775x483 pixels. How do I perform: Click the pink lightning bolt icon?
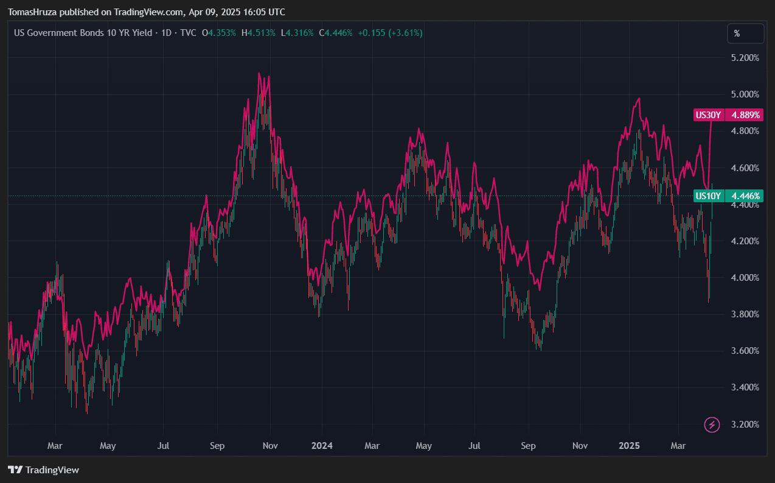(x=712, y=425)
